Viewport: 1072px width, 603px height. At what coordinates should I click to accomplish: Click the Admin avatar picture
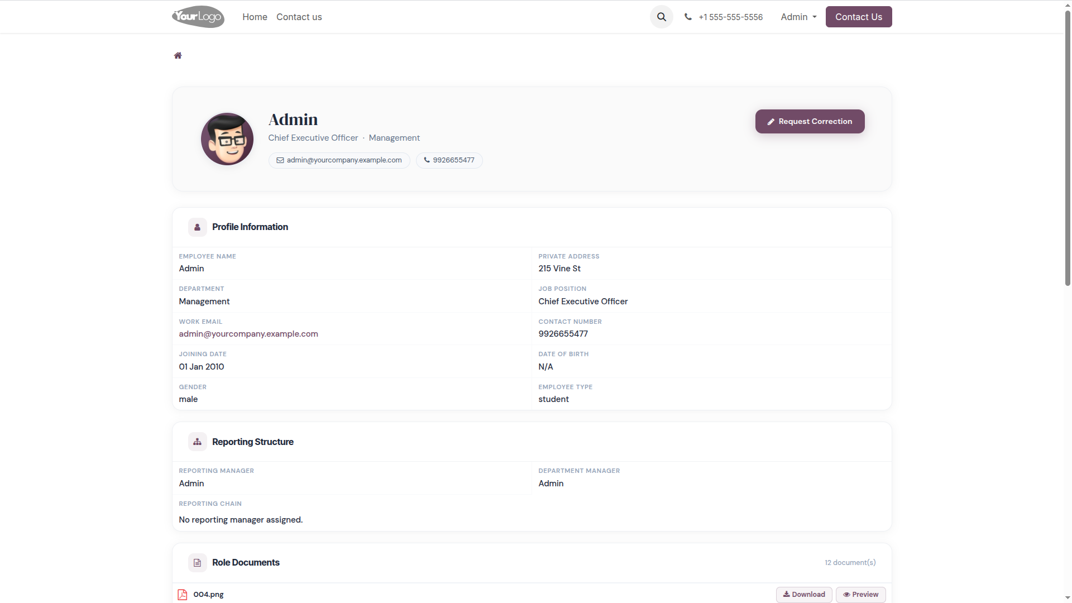pyautogui.click(x=227, y=139)
